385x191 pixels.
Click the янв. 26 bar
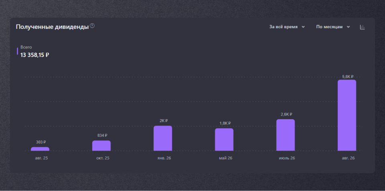point(163,138)
